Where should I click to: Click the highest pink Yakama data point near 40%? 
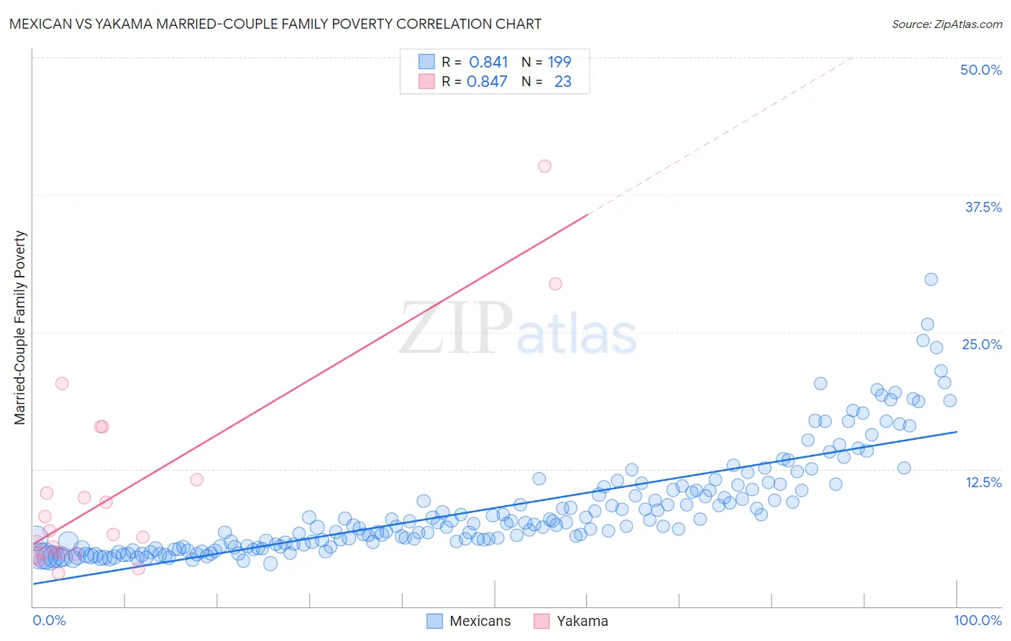click(544, 166)
